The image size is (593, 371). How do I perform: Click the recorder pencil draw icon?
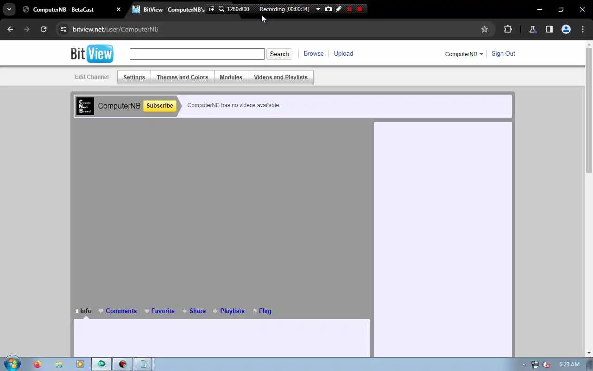tap(339, 9)
